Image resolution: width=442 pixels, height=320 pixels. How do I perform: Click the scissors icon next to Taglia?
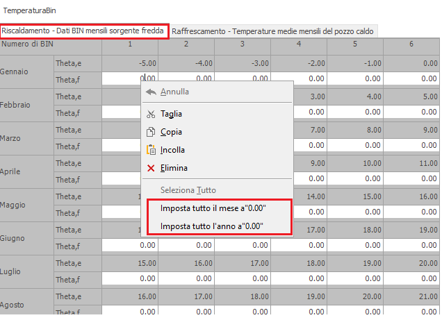[x=152, y=114]
